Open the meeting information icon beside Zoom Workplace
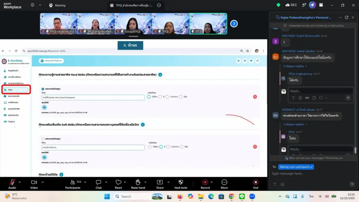 coord(33,5)
